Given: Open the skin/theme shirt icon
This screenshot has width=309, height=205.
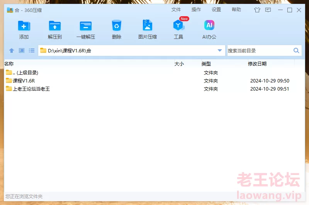Looking at the screenshot, I should pyautogui.click(x=257, y=10).
